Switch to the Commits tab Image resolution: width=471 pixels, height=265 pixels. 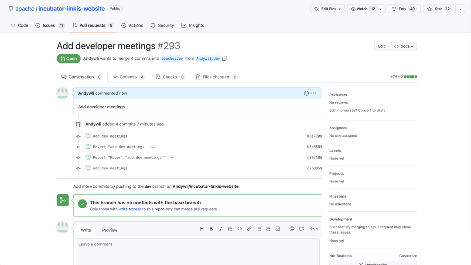(x=129, y=77)
